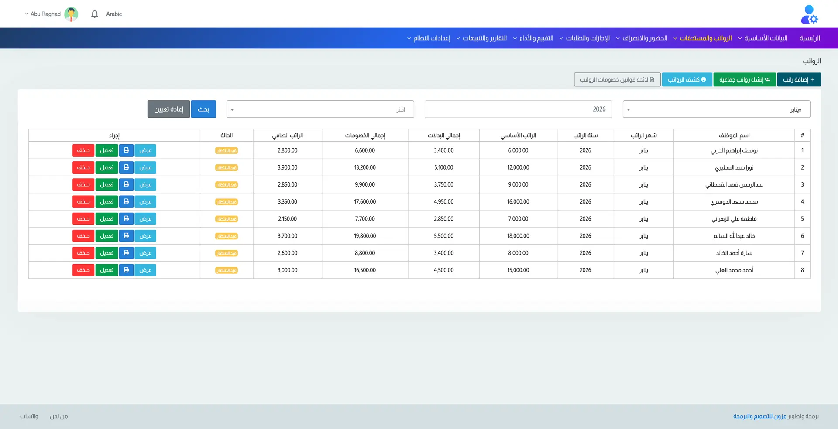Open the اختر employee dropdown

coord(320,109)
